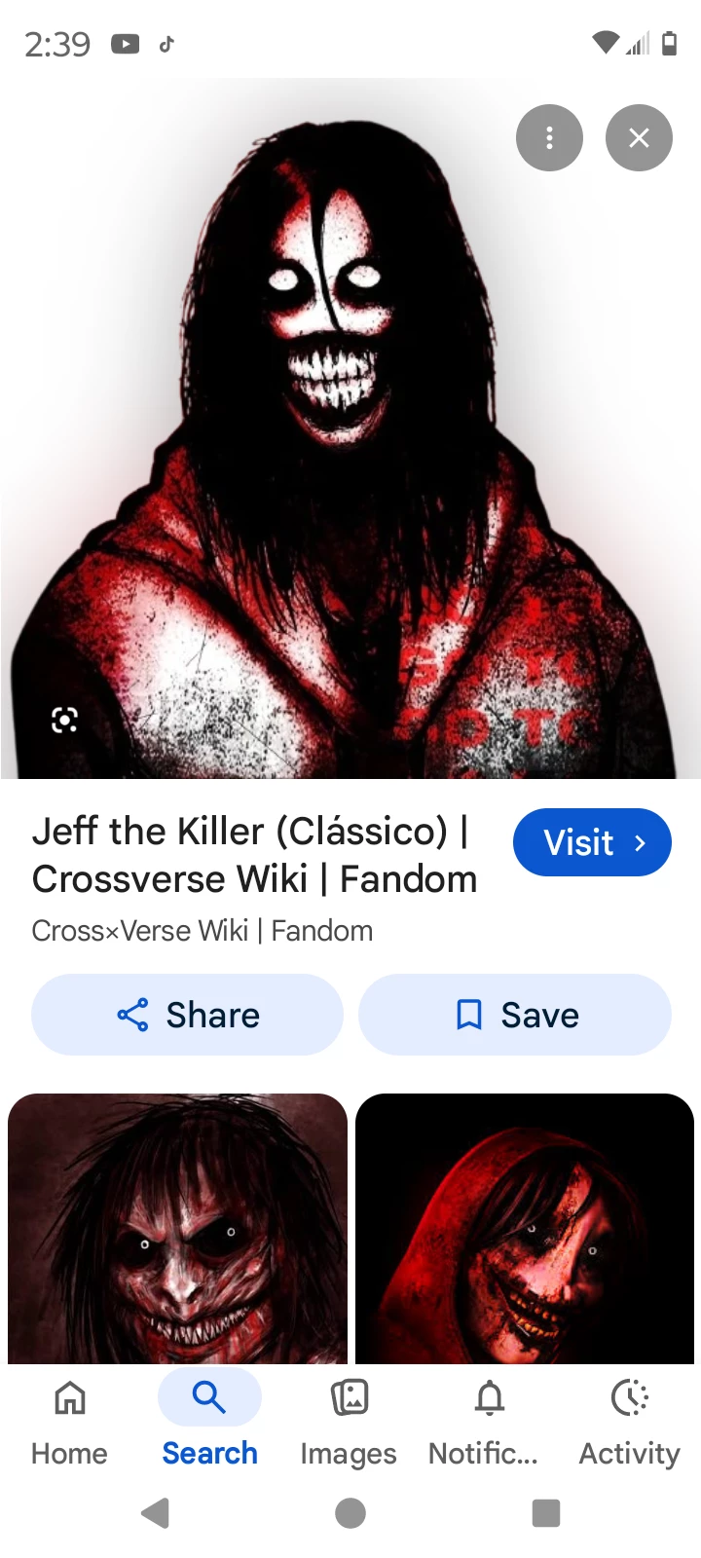Open the left related image thumbnail
This screenshot has height=1558, width=701.
177,1229
